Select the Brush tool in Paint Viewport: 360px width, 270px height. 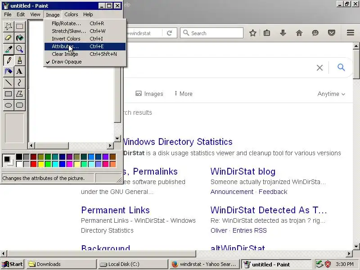click(19, 60)
